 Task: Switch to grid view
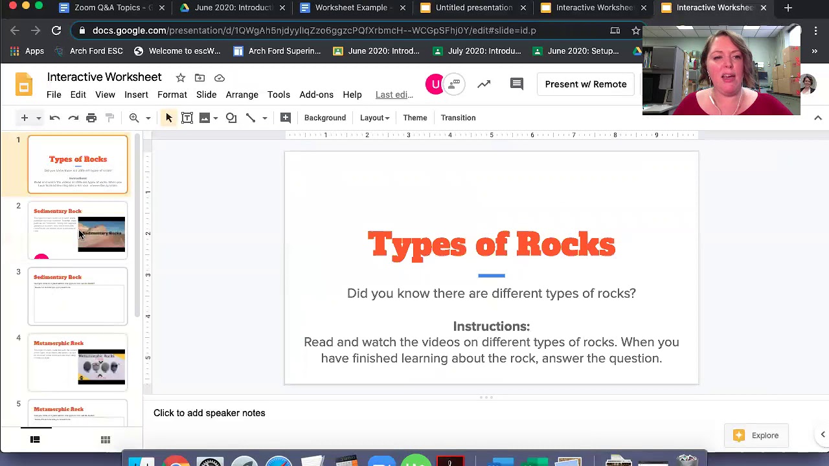105,440
